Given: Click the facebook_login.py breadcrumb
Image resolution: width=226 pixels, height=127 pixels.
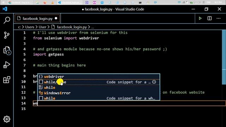Looking at the screenshot, I should click(72, 27).
